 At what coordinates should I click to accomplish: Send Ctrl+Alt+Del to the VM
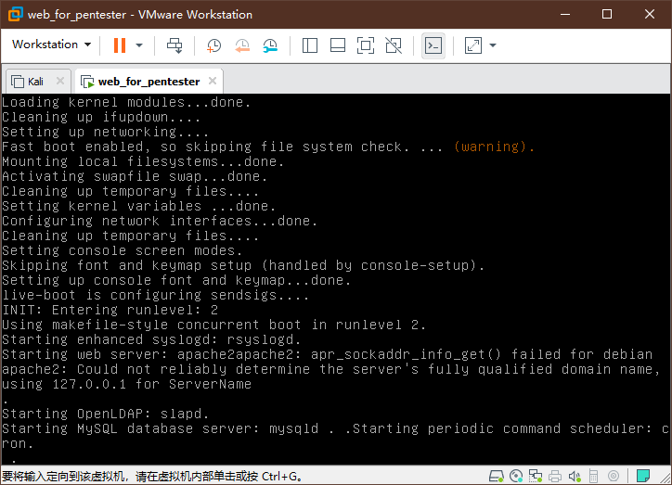174,45
